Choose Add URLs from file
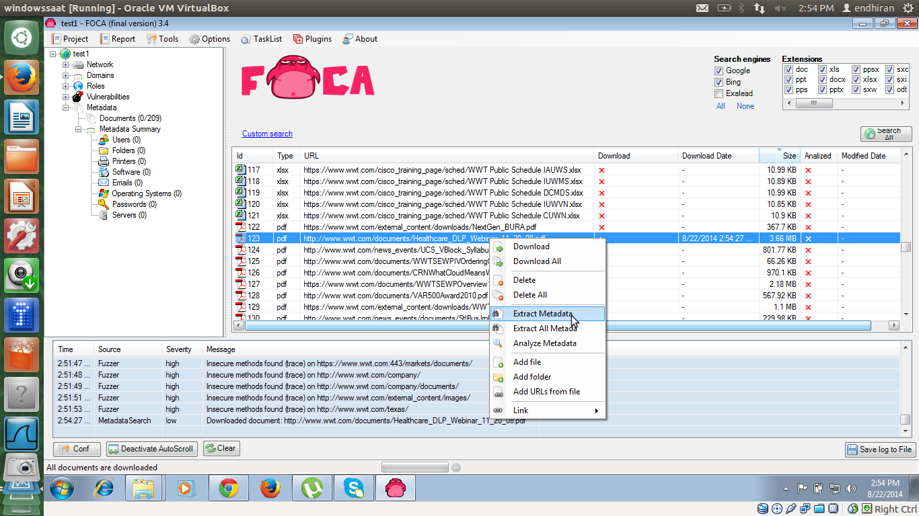Screen dimensions: 919x516 546,392
